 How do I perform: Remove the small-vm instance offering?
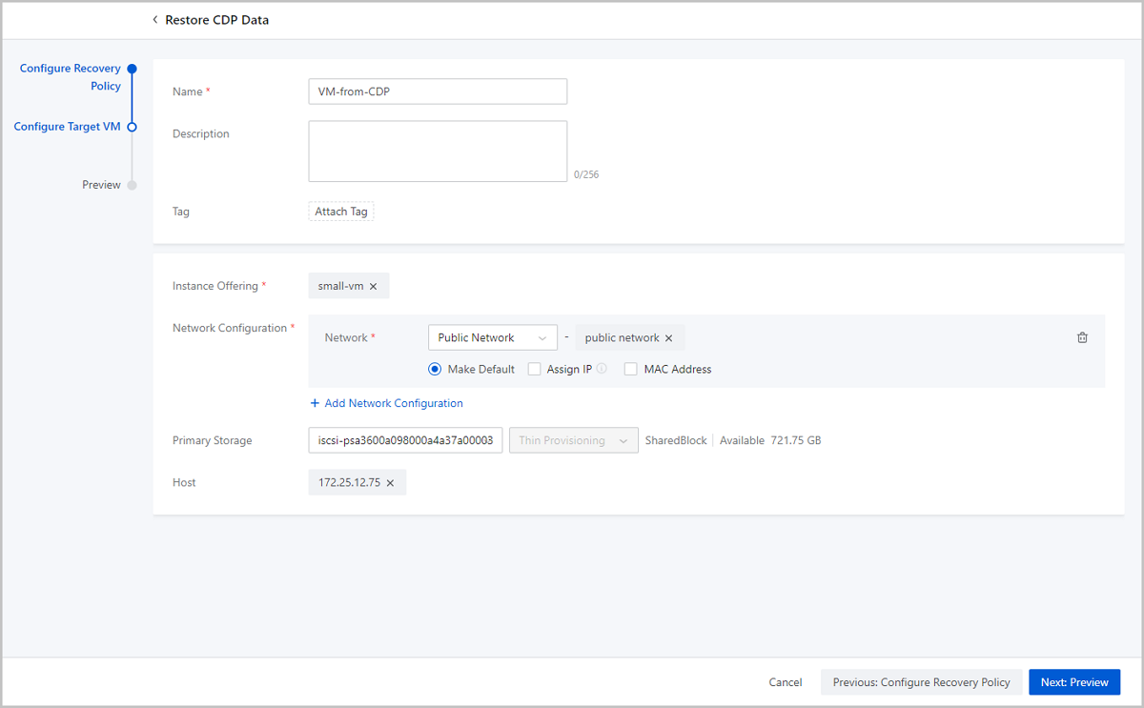coord(373,287)
